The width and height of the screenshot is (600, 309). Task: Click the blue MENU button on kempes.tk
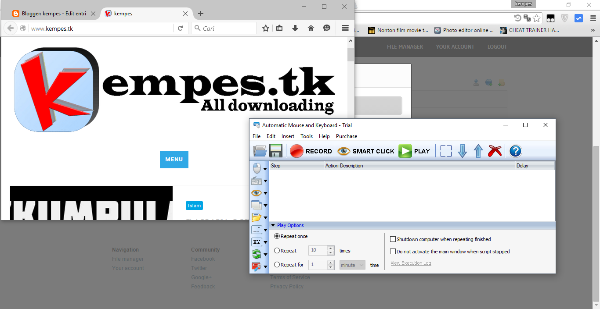point(174,160)
